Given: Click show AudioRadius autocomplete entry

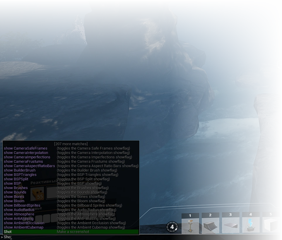Looking at the screenshot, I should (x=19, y=210).
